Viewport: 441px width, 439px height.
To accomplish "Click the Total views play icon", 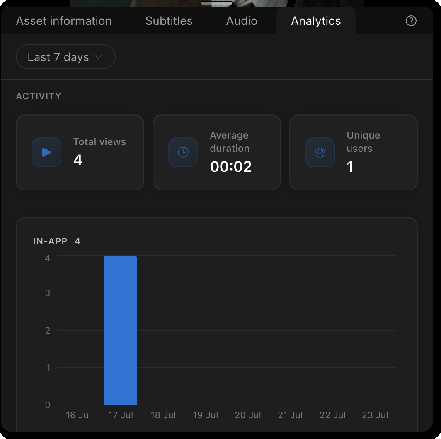I will pos(46,152).
